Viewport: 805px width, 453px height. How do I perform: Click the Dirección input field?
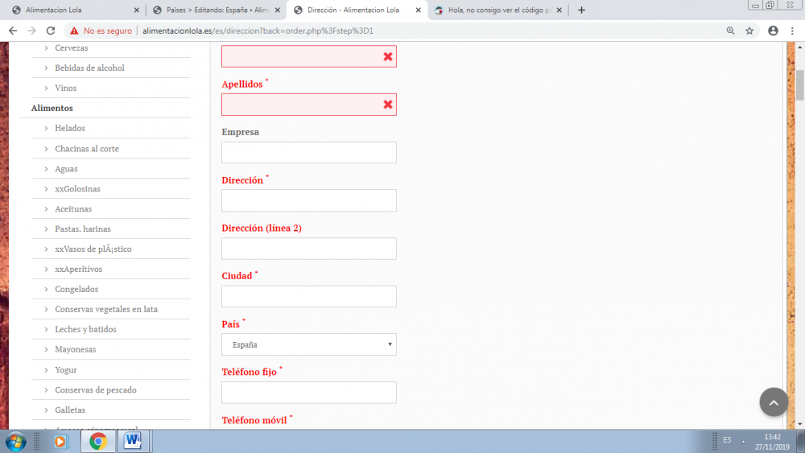coord(309,200)
